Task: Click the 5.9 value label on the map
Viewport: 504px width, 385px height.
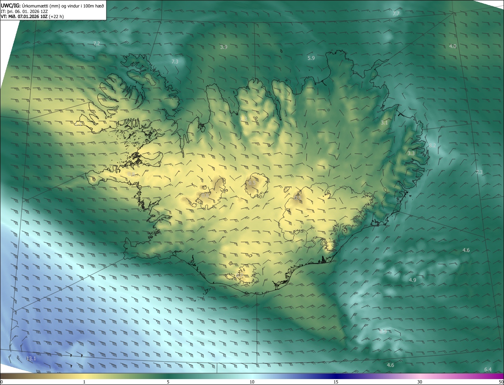Action: click(311, 58)
